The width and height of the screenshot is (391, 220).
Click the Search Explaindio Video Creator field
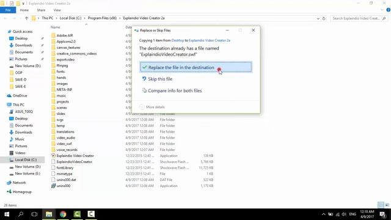tap(359, 18)
